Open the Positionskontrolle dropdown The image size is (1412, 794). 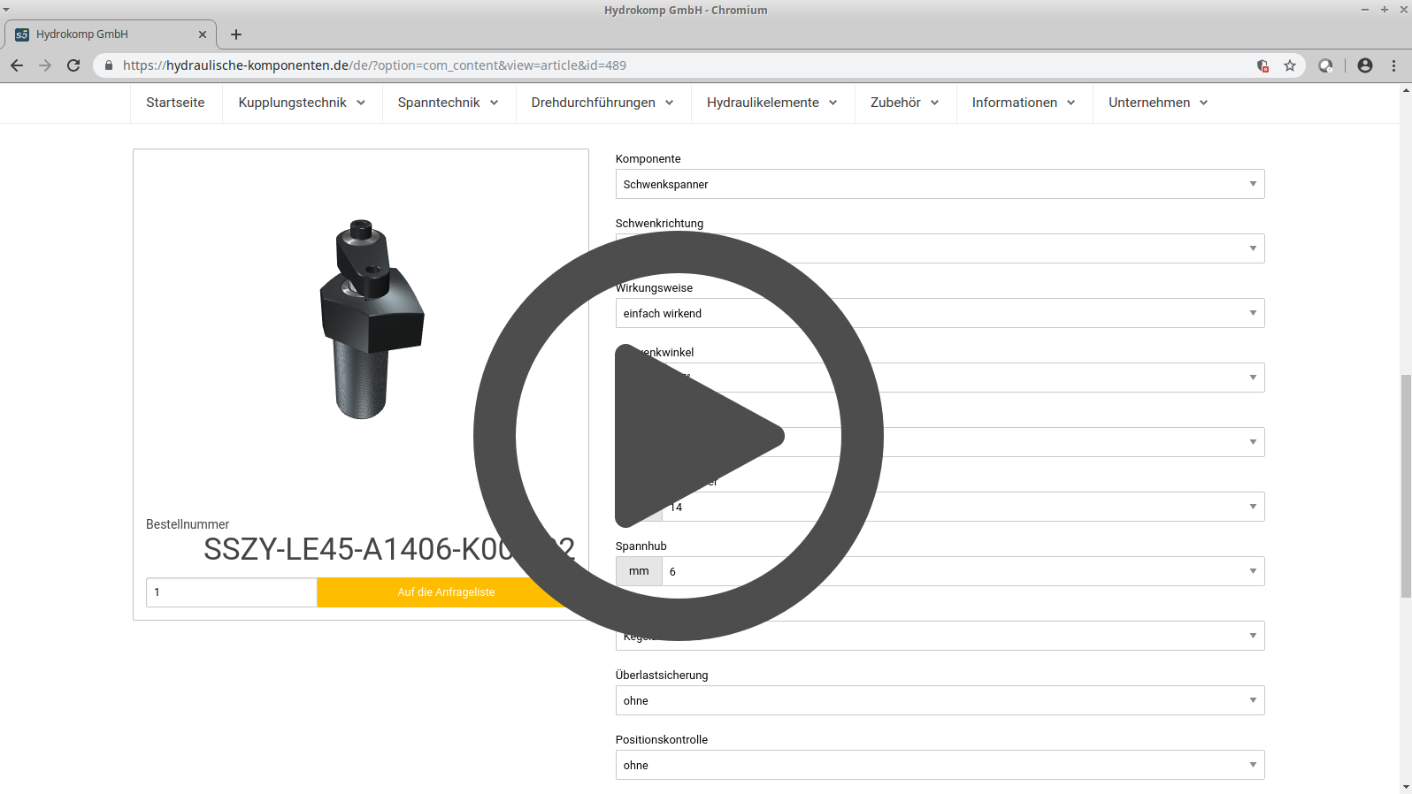(940, 765)
